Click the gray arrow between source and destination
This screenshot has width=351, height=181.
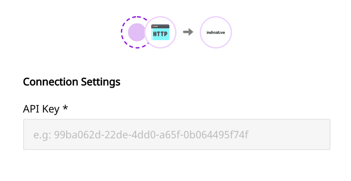188,32
